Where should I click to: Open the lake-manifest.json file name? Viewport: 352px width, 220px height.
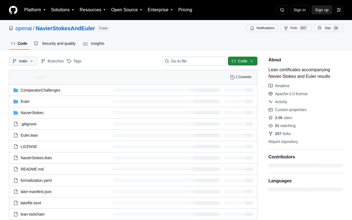click(36, 192)
